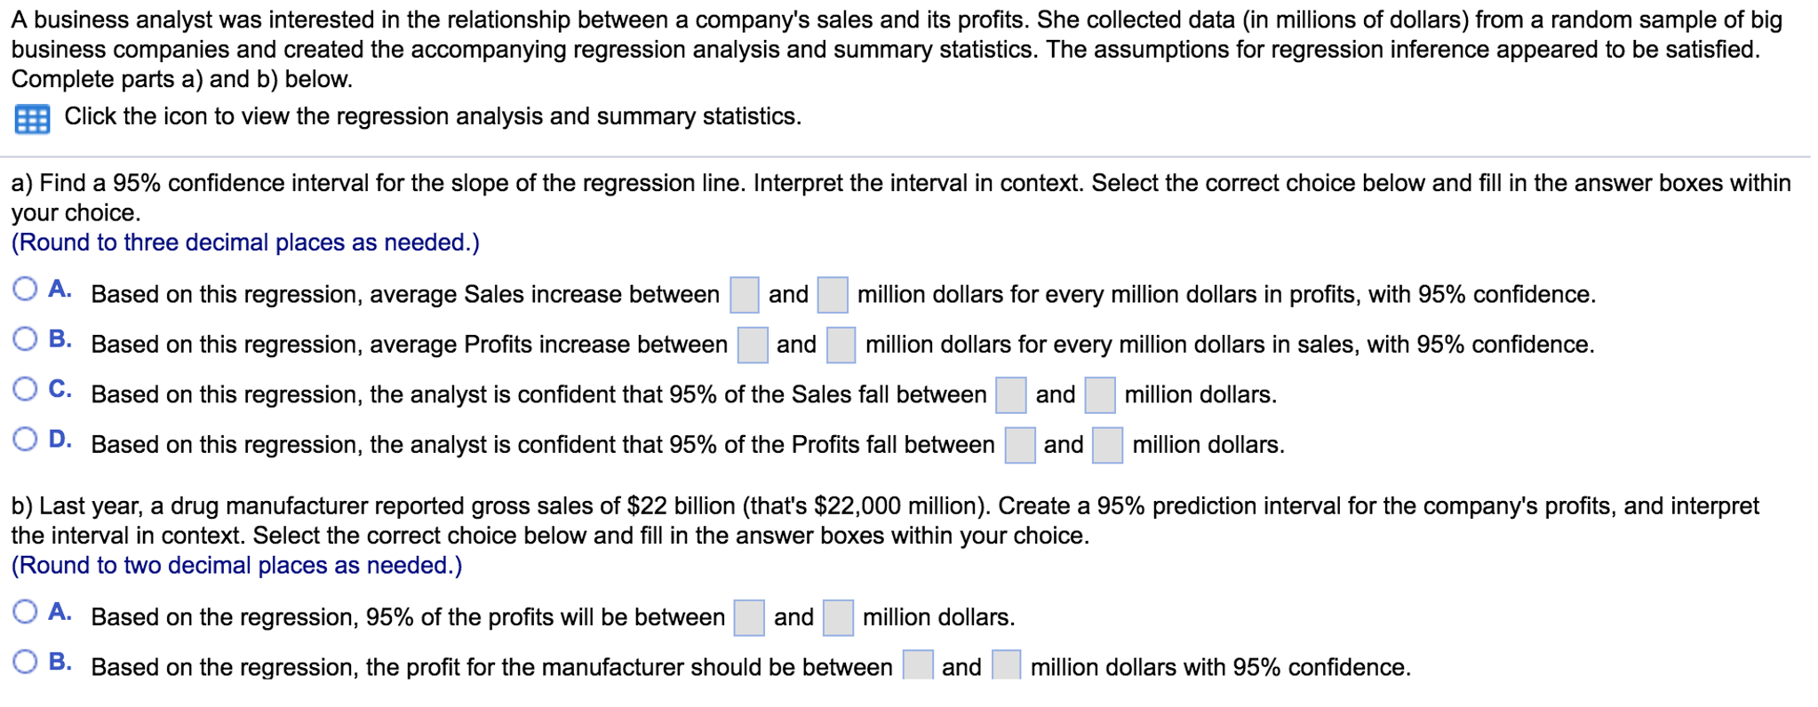
Task: Select option B in part b
Action: (x=25, y=662)
